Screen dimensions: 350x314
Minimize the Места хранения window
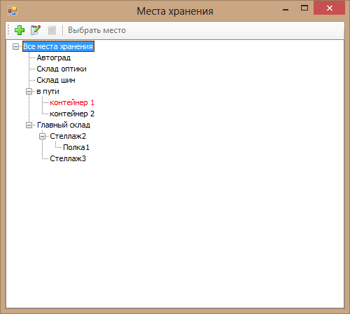coord(286,9)
